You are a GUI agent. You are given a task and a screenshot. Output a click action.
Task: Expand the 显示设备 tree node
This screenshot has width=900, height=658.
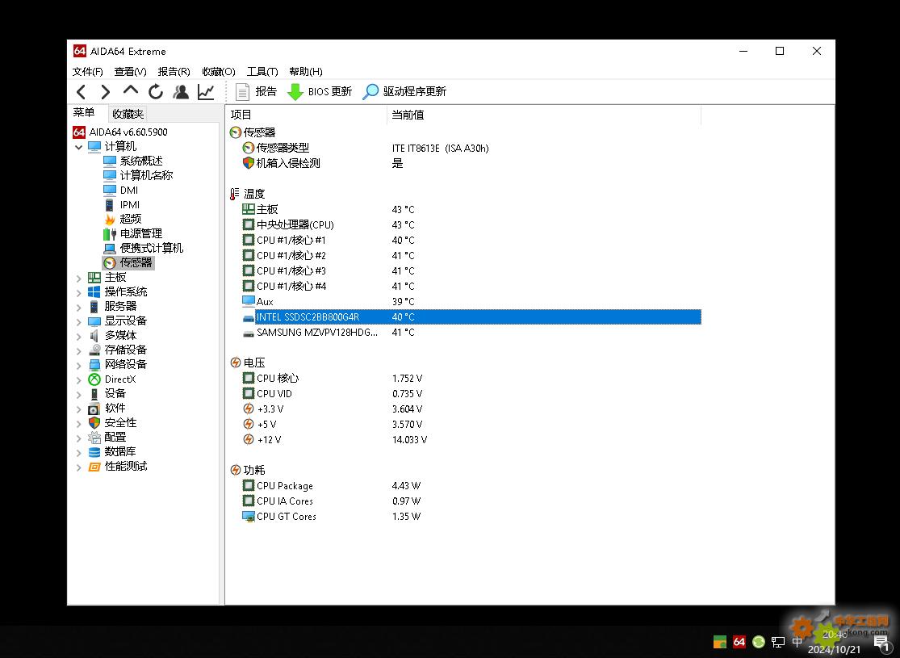click(79, 321)
